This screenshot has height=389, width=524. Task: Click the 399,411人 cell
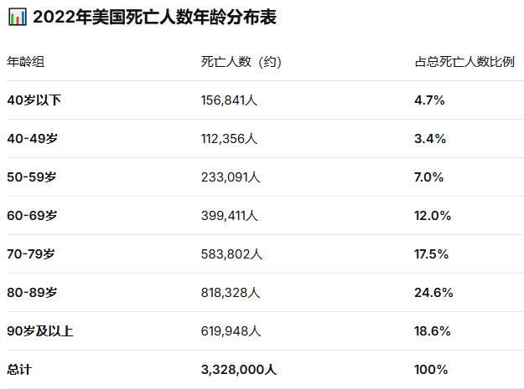pyautogui.click(x=230, y=216)
